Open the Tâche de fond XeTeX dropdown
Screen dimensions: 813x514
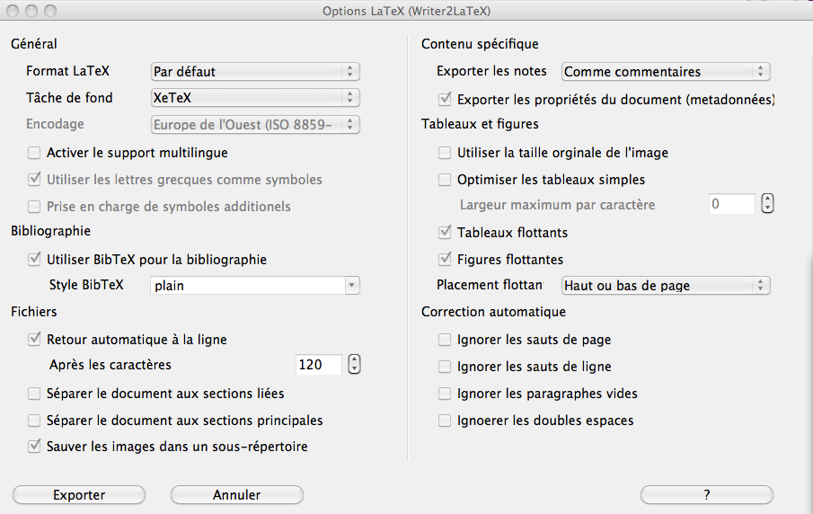click(253, 98)
